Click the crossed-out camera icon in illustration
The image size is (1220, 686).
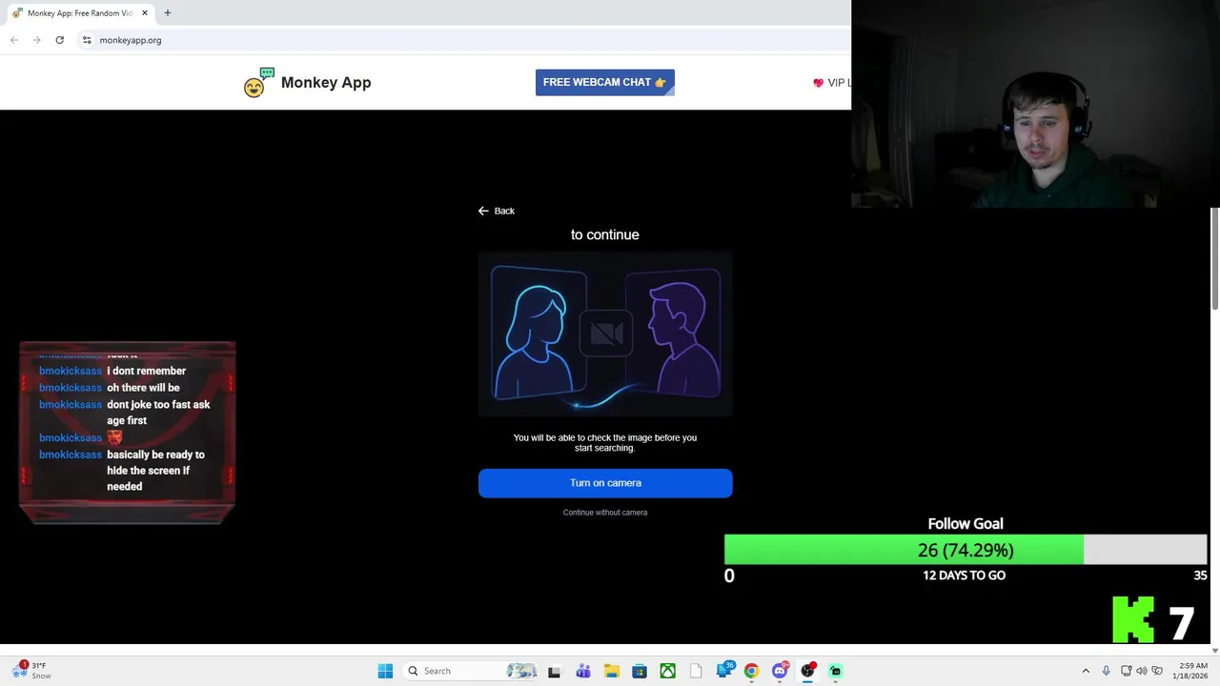pos(606,333)
